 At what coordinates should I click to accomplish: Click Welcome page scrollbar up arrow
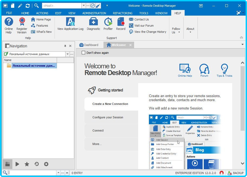pos(243,63)
